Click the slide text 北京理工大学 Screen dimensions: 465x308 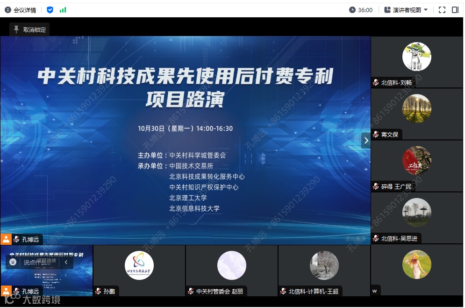[188, 198]
